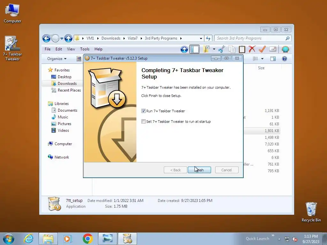Click the Cut scissors icon
The image size is (327, 245).
[x=222, y=49]
